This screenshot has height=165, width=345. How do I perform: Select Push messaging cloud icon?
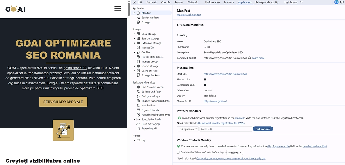[x=138, y=124]
